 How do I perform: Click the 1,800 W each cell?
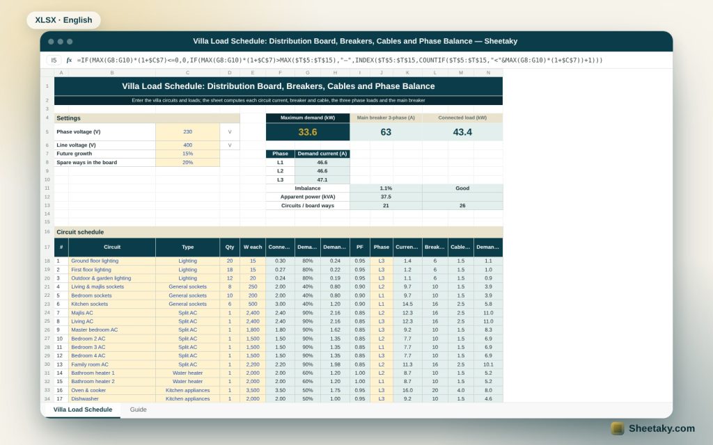(252, 330)
